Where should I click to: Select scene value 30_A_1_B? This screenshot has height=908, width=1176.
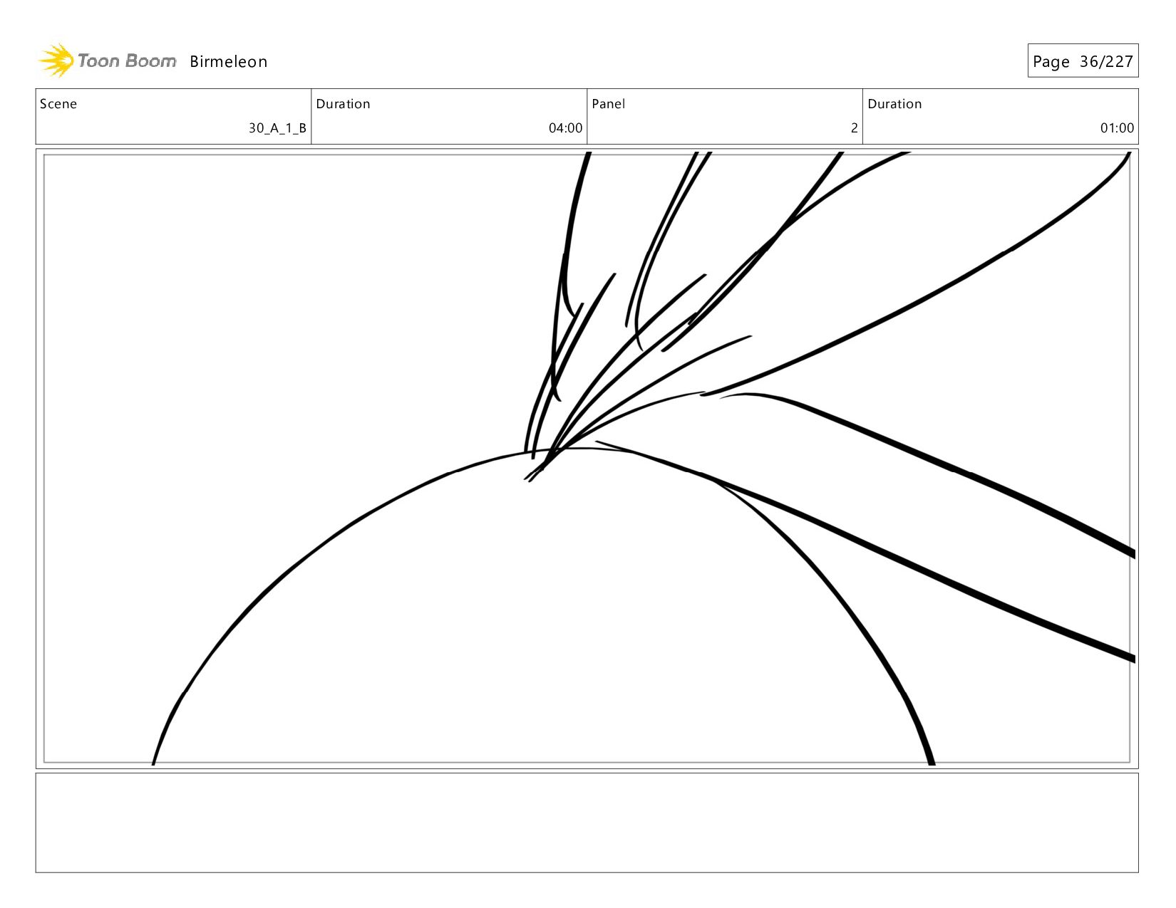pyautogui.click(x=277, y=128)
